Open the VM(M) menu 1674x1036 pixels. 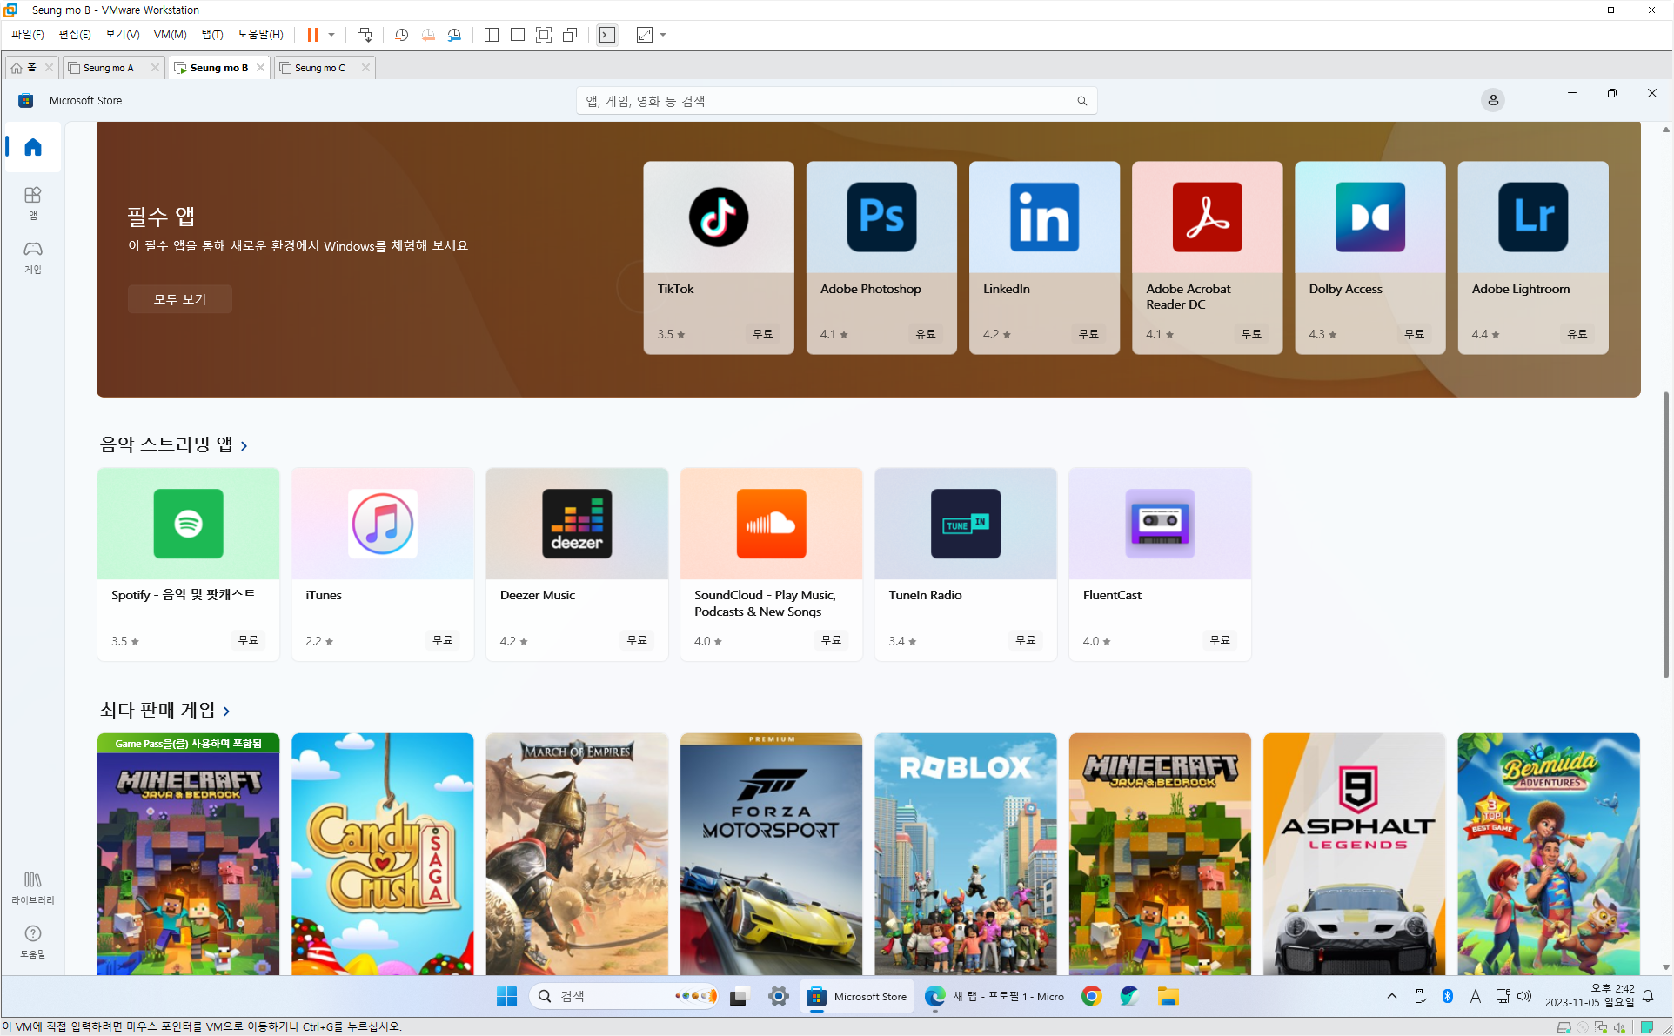coord(170,35)
